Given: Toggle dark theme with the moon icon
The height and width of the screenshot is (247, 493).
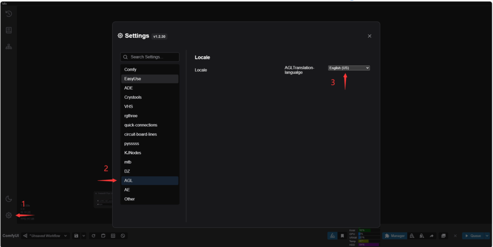Looking at the screenshot, I should (x=9, y=199).
